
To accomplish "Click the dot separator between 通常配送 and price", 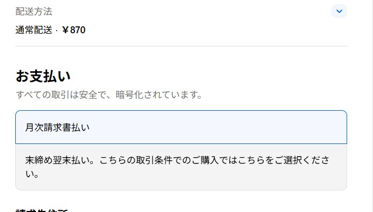I will pyautogui.click(x=56, y=30).
